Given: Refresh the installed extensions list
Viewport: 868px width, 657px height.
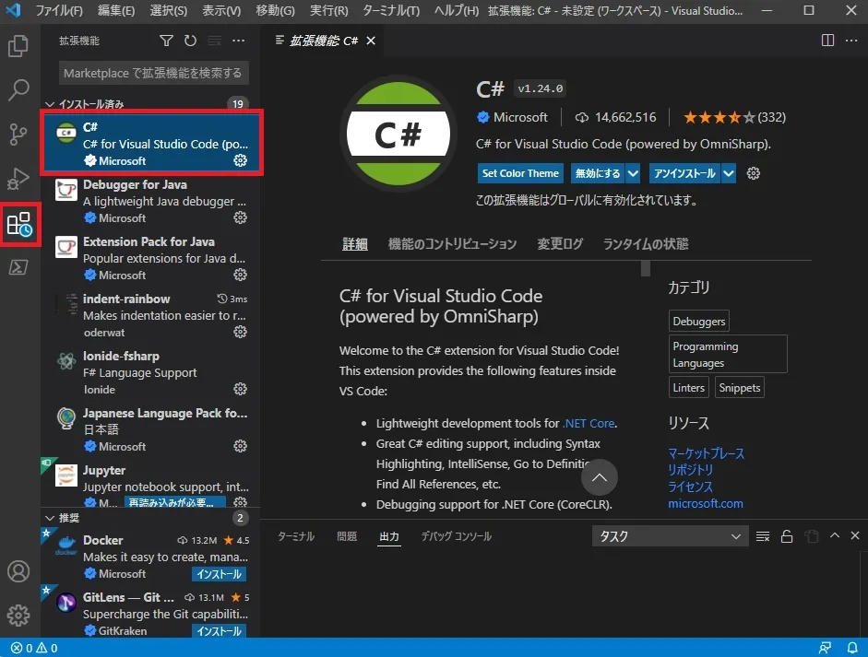Looking at the screenshot, I should [x=190, y=41].
